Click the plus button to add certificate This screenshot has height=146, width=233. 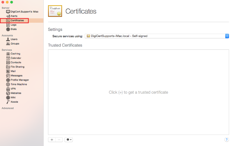[x=52, y=140]
